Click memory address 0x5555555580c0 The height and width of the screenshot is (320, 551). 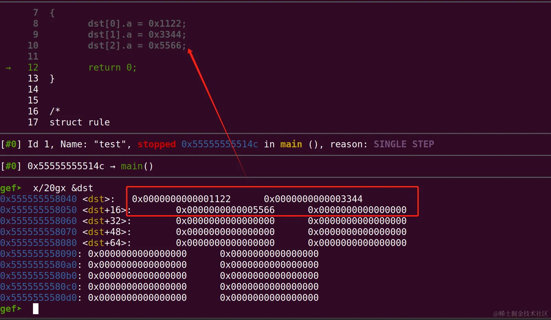point(38,287)
